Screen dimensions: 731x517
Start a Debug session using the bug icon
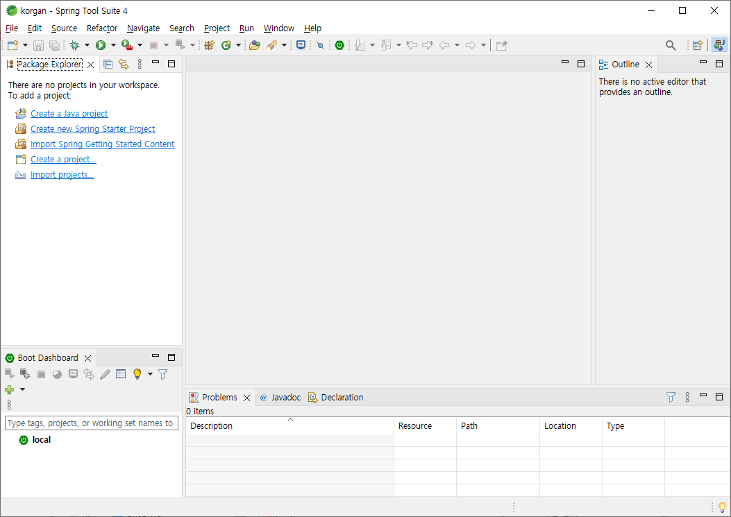click(76, 44)
